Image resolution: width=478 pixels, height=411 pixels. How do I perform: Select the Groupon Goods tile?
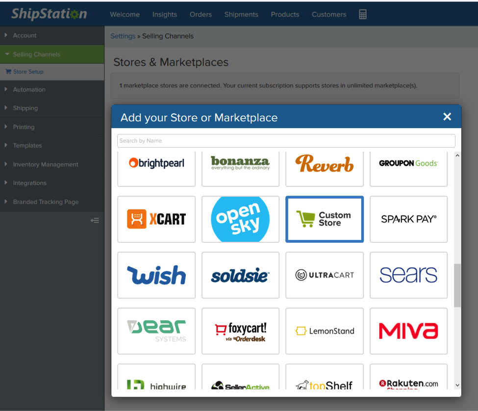tap(408, 169)
